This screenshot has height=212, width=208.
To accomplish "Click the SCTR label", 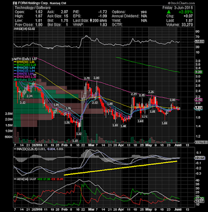I will pos(117,25).
